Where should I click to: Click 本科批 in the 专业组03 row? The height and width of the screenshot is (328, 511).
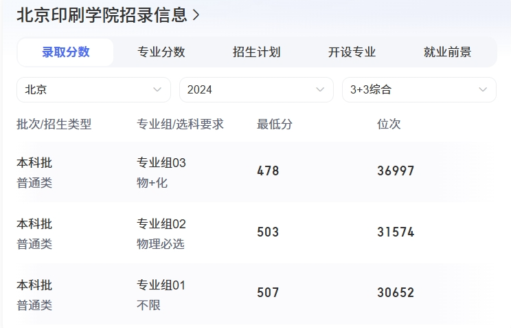(x=34, y=162)
